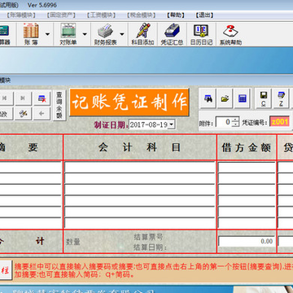Open the 财务报表 financial reports icon
The height and width of the screenshot is (293, 293).
[106, 34]
